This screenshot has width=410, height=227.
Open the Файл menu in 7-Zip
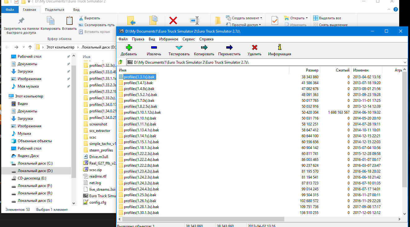123,39
